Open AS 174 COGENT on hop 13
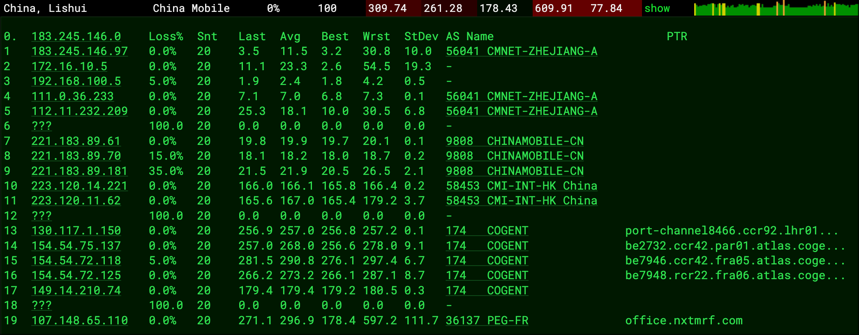The height and width of the screenshot is (335, 859). click(487, 231)
